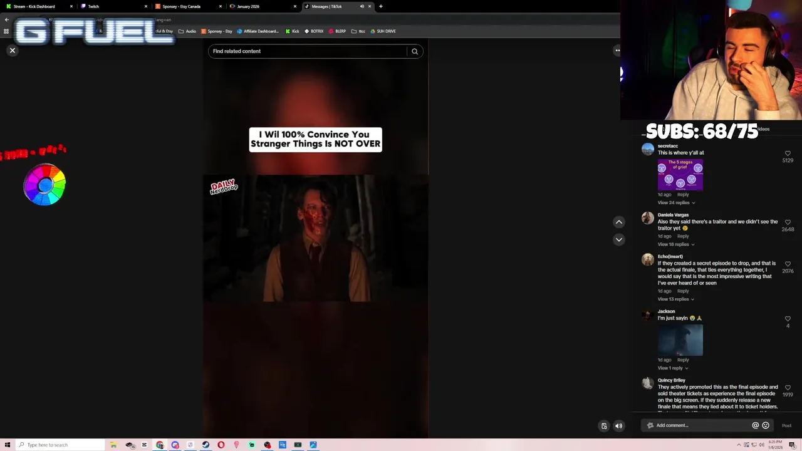Viewport: 802px width, 451px height.
Task: Click the @ mention icon in comment box
Action: (755, 425)
